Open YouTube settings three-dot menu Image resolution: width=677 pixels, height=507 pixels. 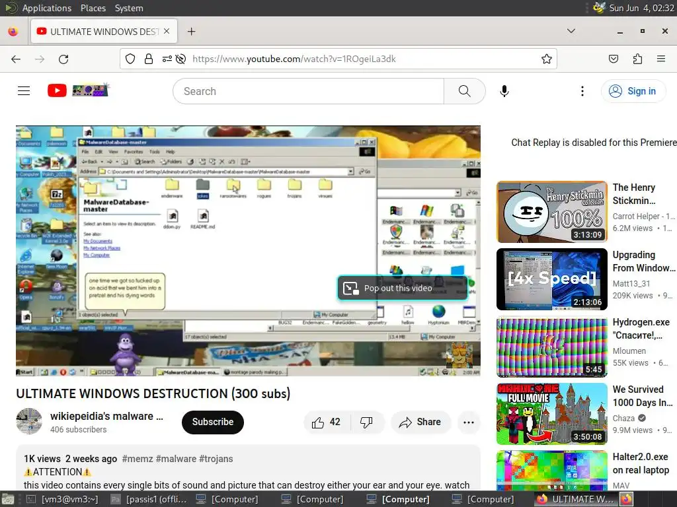582,91
